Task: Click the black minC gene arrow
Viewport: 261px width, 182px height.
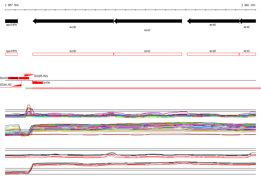Action: [x=148, y=21]
